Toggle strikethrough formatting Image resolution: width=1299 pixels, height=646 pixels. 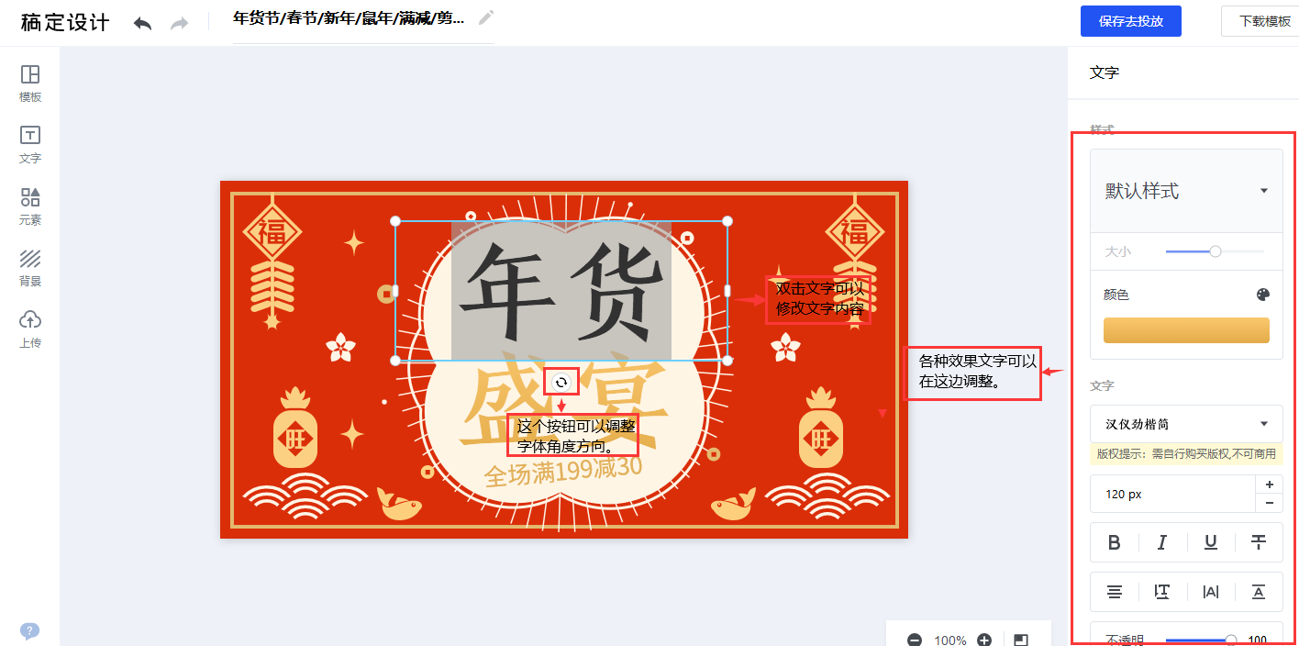(x=1259, y=542)
